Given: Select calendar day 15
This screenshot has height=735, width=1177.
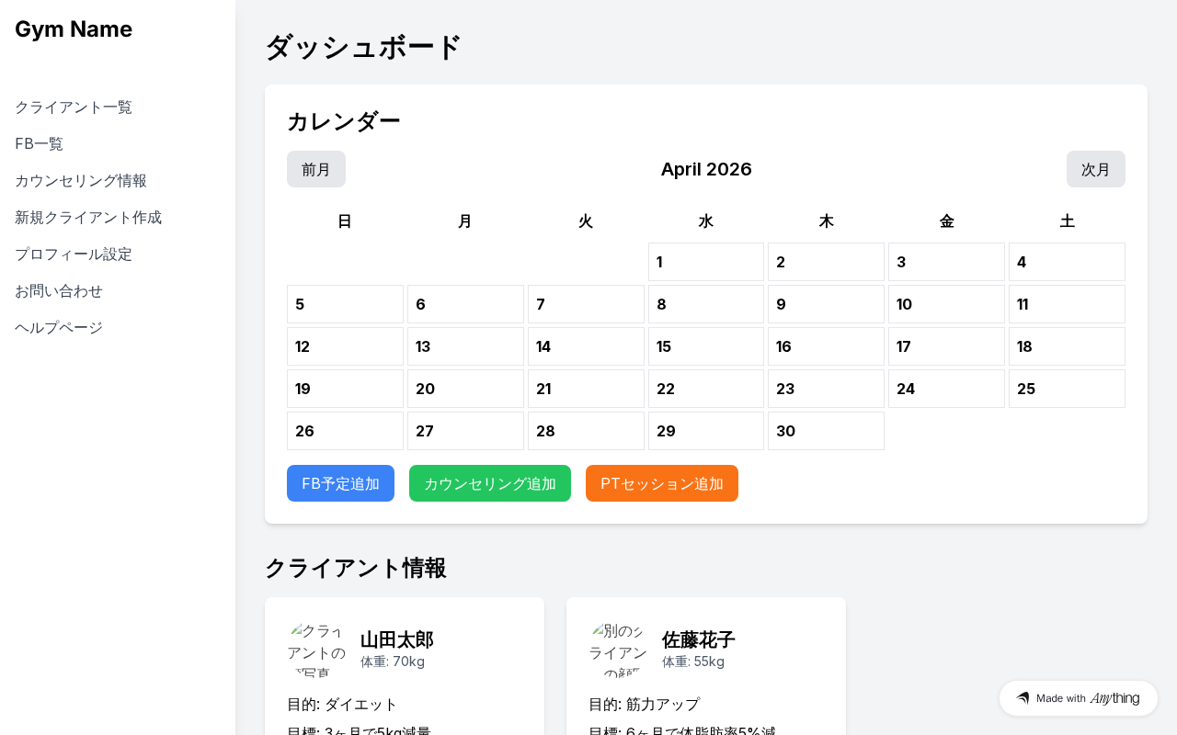Looking at the screenshot, I should coord(705,346).
